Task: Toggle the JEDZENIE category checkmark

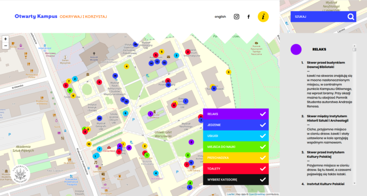Action: [263, 125]
